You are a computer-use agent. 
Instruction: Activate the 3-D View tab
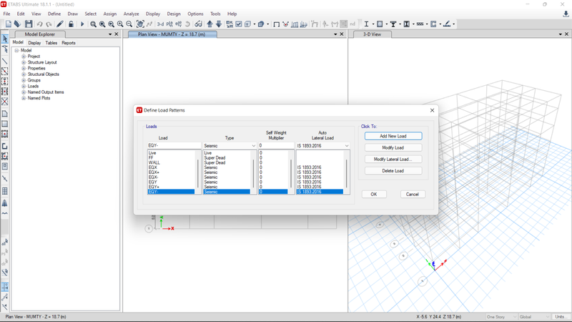(372, 34)
